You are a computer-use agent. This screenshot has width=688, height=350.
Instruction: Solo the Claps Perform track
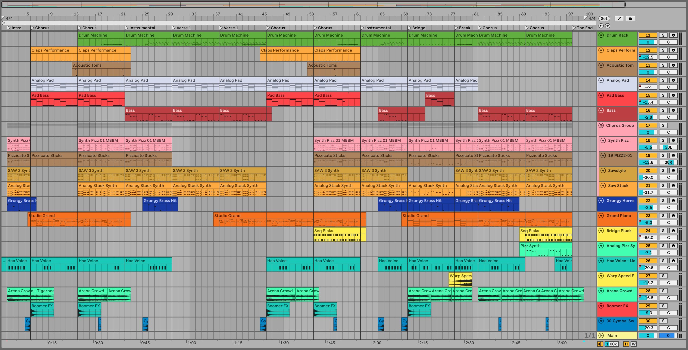click(663, 50)
